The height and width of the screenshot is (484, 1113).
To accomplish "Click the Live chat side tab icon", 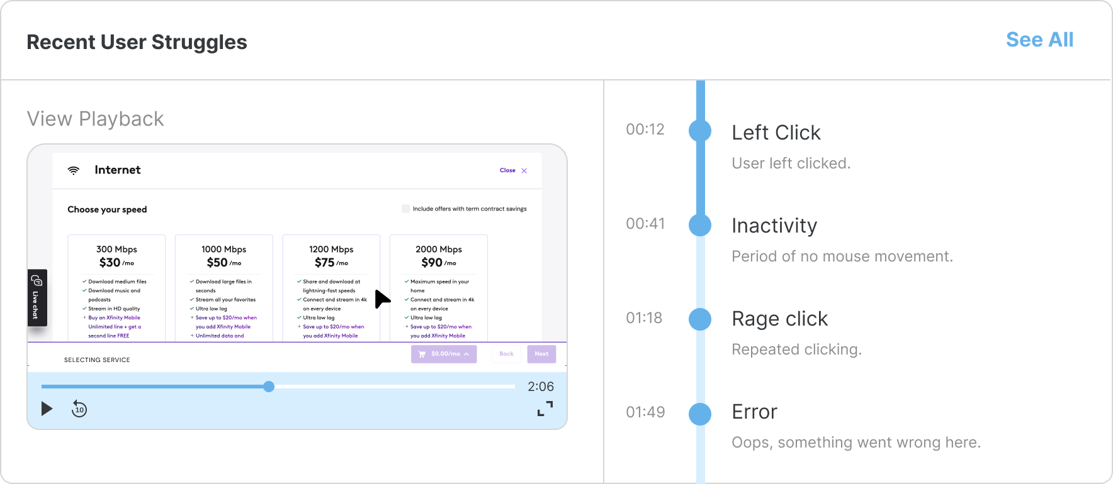I will point(37,280).
